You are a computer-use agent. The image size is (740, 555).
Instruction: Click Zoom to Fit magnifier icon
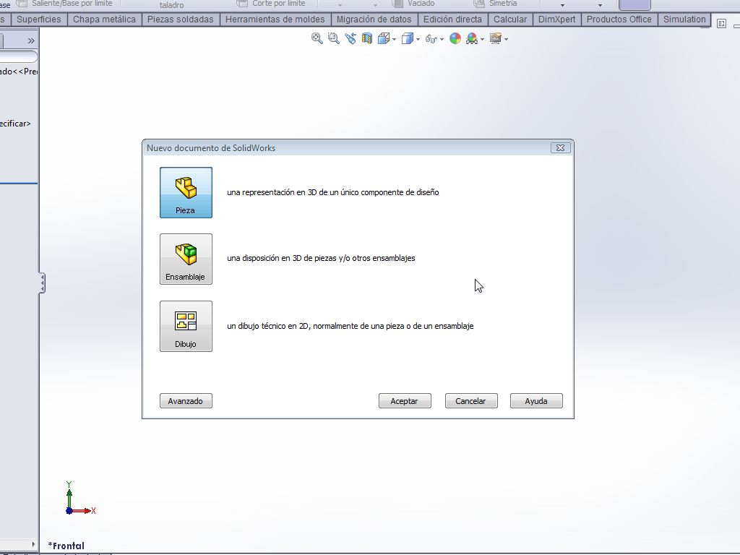317,39
